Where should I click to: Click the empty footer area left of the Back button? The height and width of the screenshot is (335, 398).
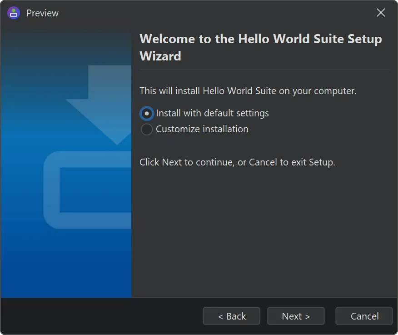point(100,316)
